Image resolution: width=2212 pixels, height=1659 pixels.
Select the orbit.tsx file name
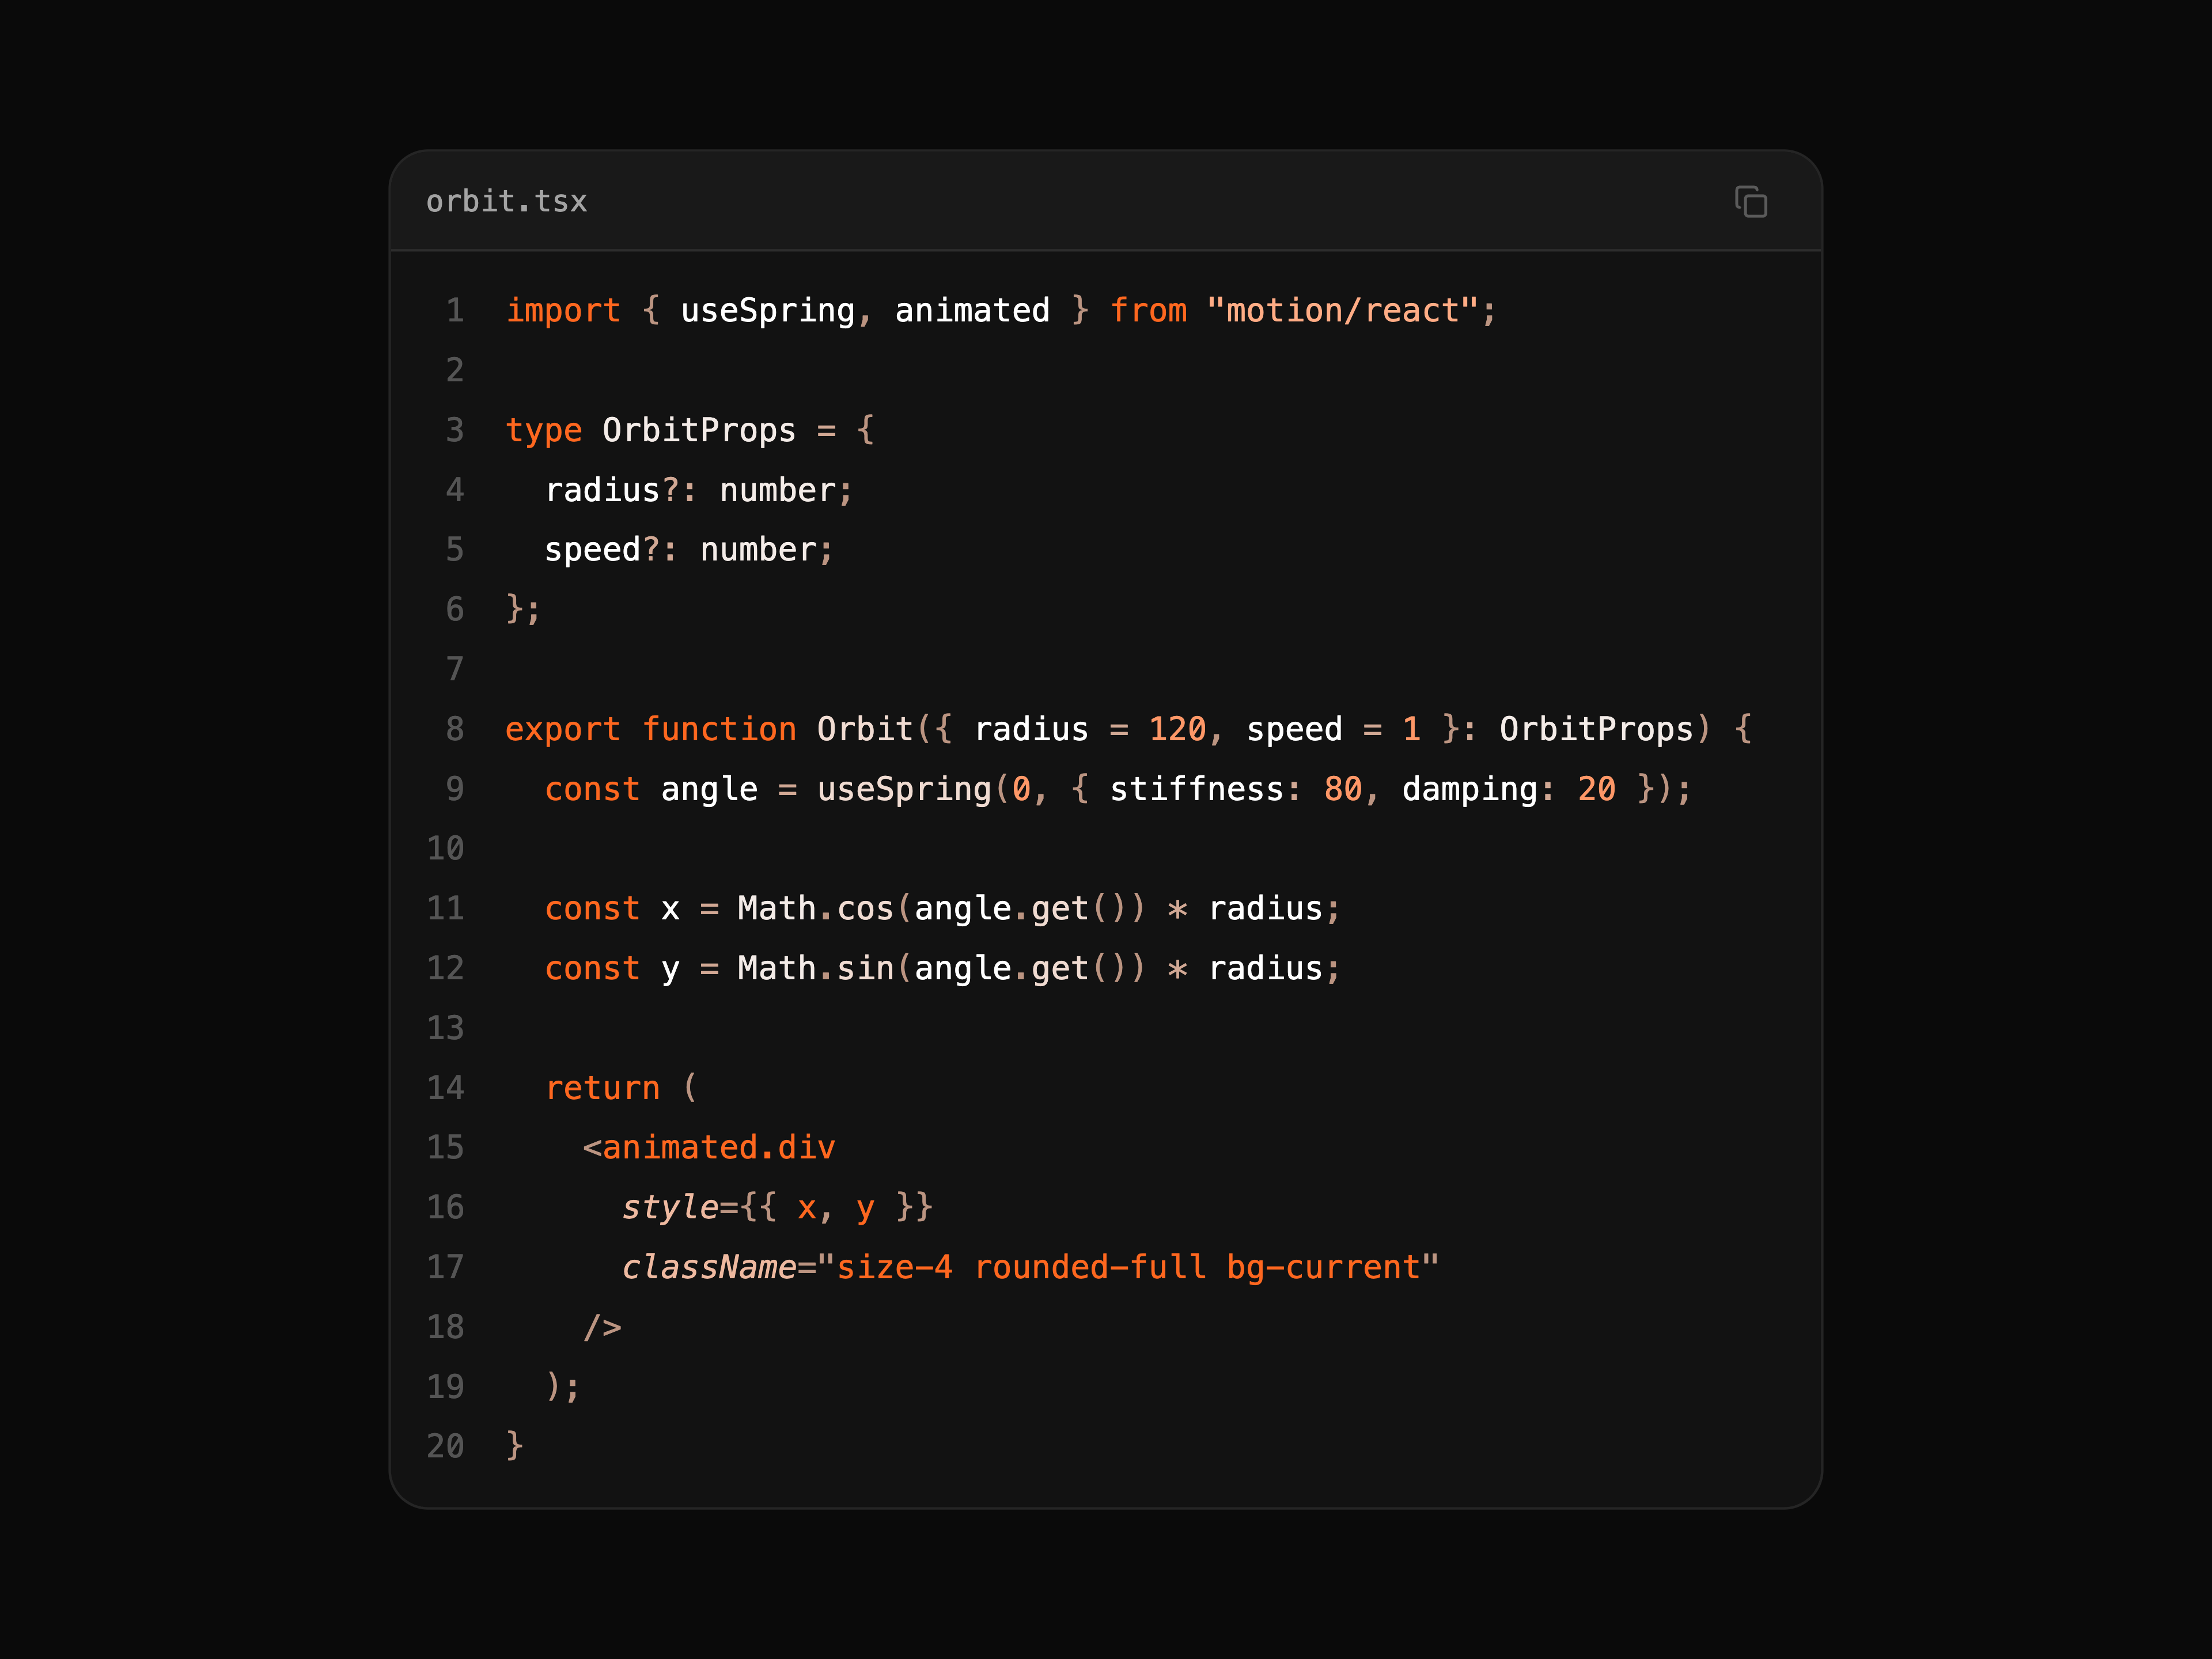coord(507,202)
